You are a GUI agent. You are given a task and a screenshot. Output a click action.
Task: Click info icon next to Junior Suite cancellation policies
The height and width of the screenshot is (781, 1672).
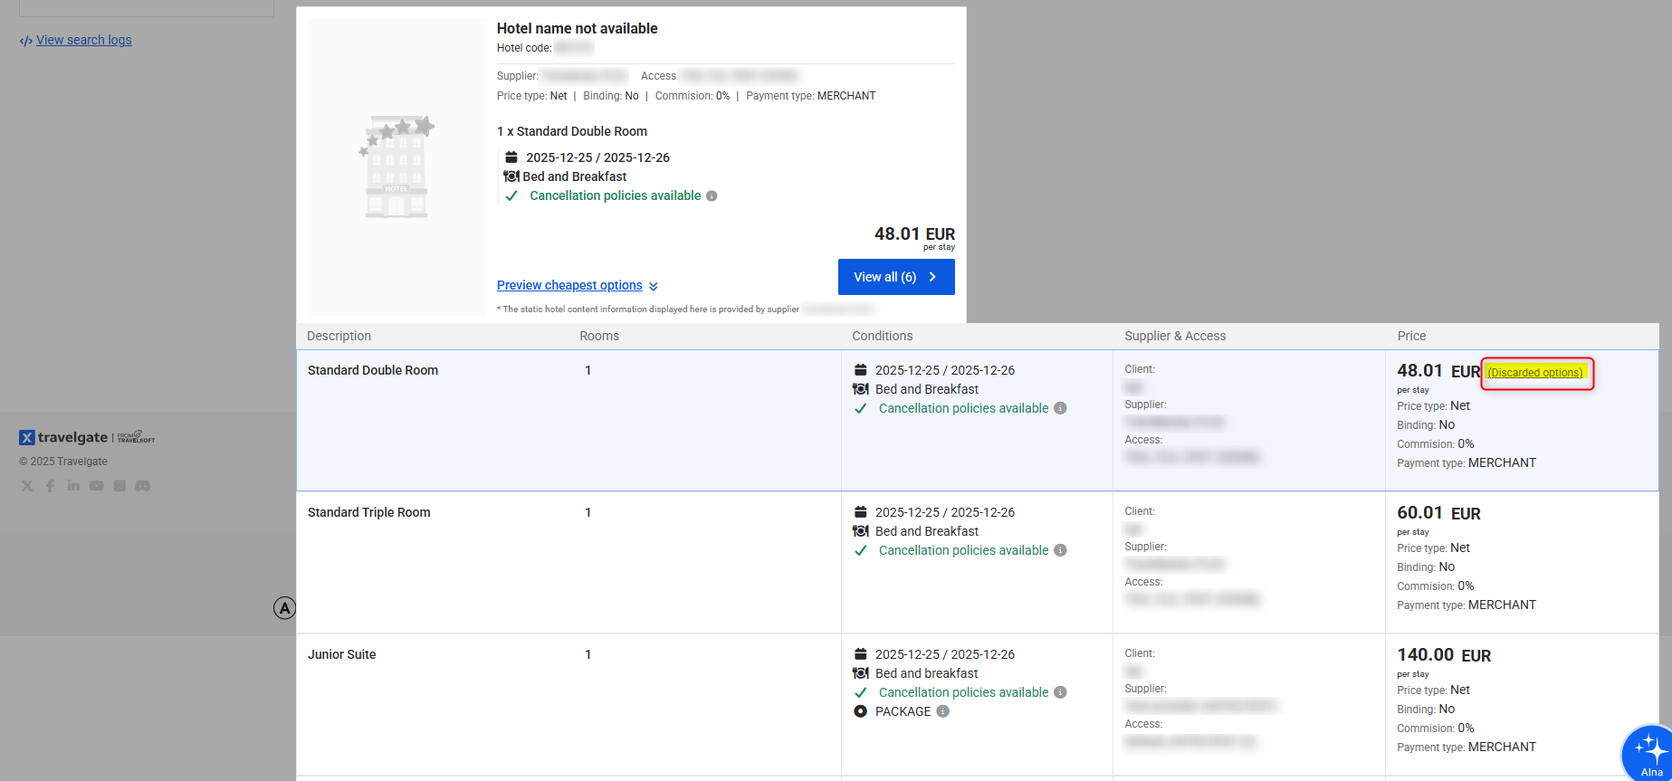1060,692
